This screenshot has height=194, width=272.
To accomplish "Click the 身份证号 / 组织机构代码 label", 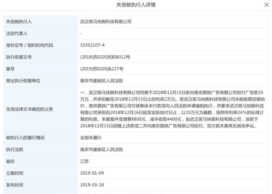I will pyautogui.click(x=29, y=45).
